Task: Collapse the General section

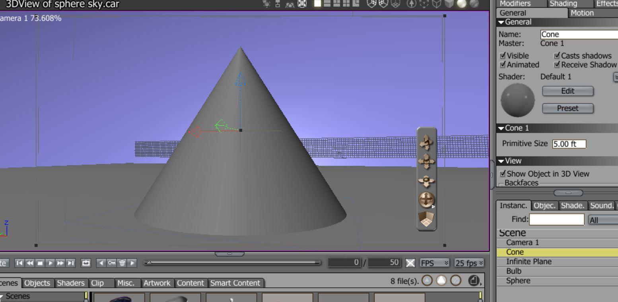Action: click(x=501, y=22)
